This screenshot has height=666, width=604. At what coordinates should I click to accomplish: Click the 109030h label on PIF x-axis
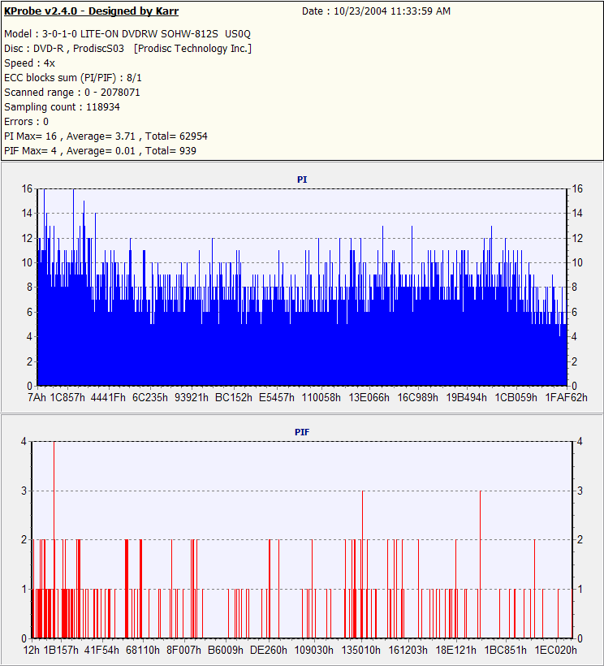313,651
